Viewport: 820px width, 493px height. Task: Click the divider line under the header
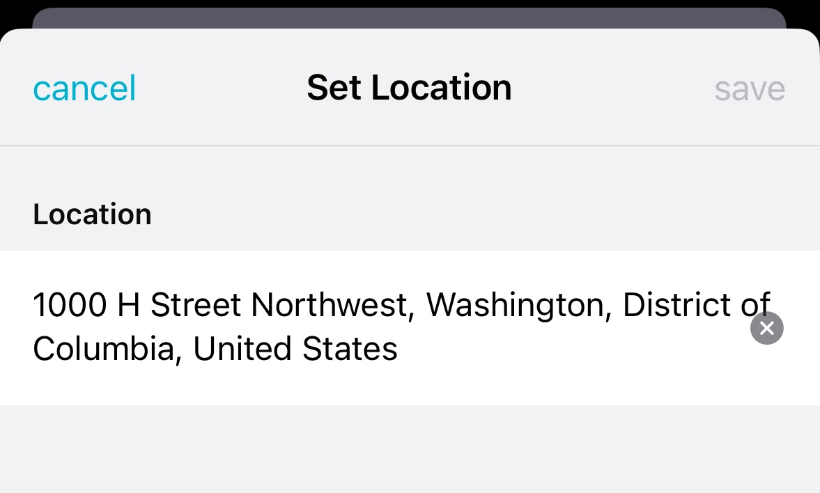409,146
